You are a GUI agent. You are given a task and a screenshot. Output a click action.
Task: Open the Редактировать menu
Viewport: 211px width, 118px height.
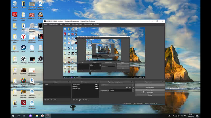tap(54, 24)
